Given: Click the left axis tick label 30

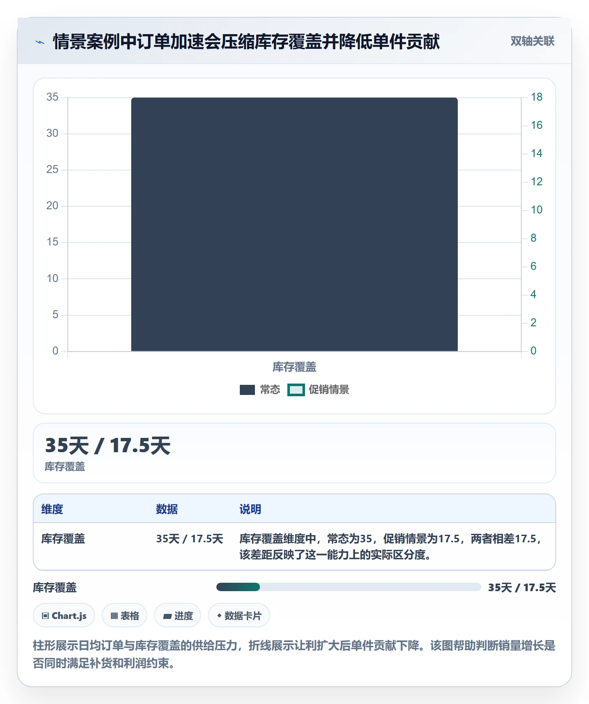Looking at the screenshot, I should [53, 133].
